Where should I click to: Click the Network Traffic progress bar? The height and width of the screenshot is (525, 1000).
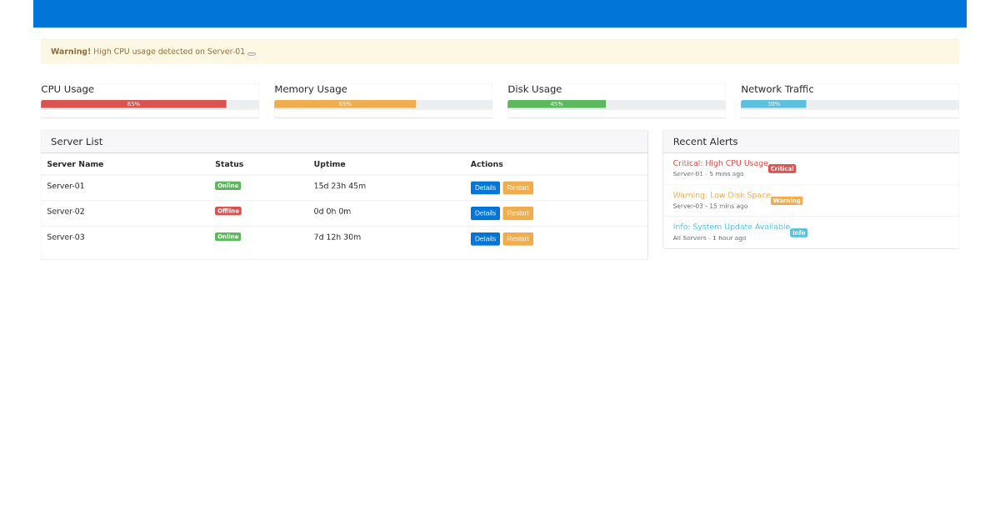pyautogui.click(x=850, y=104)
